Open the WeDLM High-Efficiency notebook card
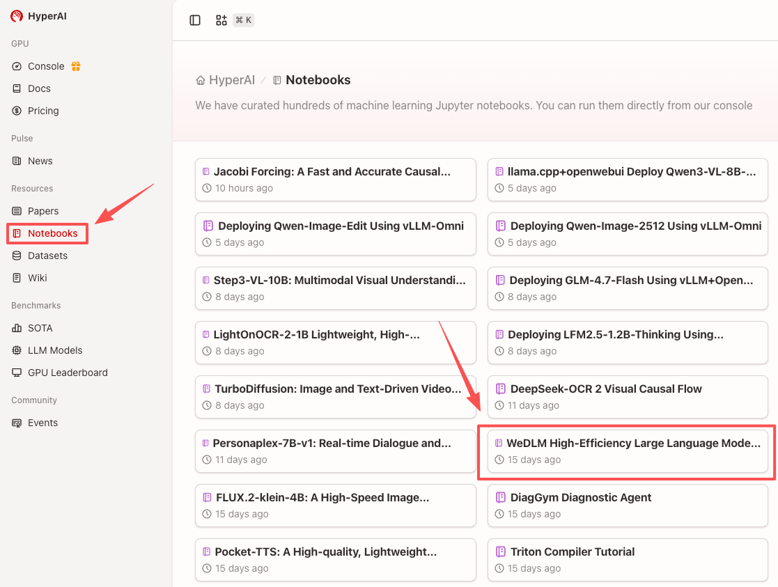This screenshot has height=587, width=778. (627, 451)
